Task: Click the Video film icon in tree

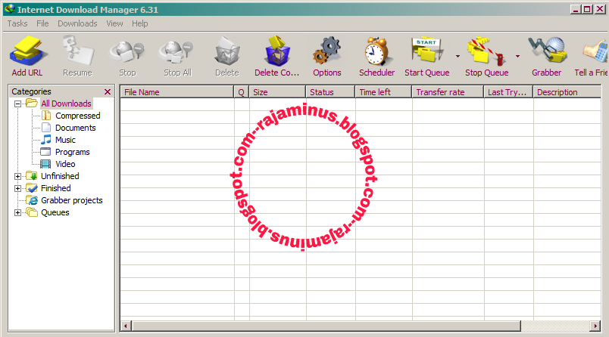Action: pos(45,164)
